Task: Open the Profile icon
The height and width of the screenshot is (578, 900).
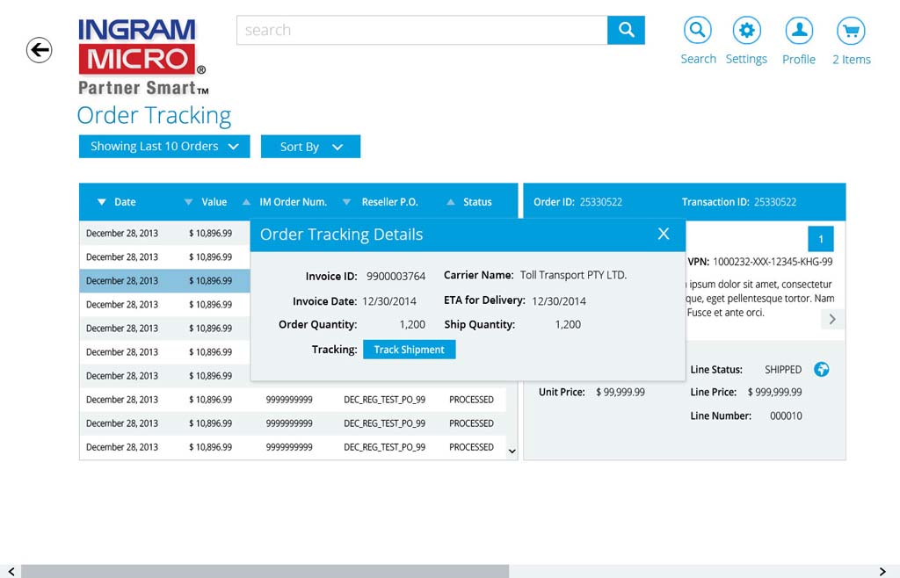Action: [799, 31]
